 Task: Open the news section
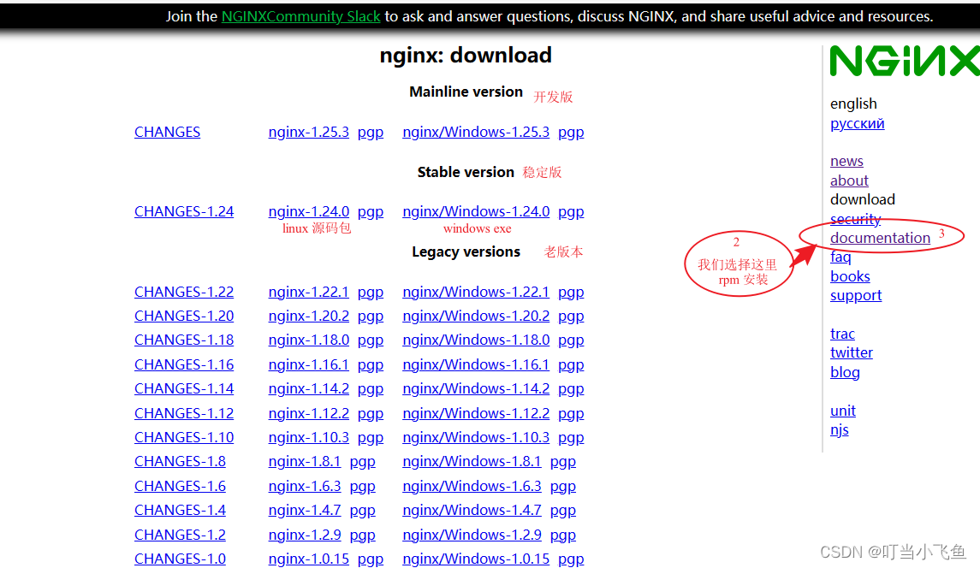pos(846,161)
